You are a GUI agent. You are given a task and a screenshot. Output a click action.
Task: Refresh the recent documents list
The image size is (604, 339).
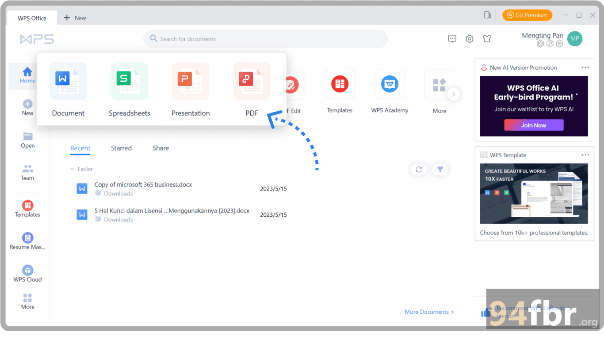coord(419,169)
